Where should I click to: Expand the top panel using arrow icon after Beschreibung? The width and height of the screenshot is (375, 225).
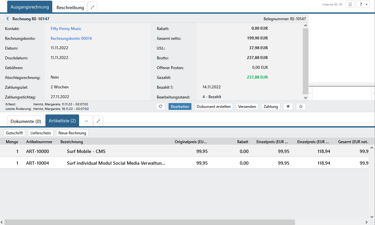92,7
